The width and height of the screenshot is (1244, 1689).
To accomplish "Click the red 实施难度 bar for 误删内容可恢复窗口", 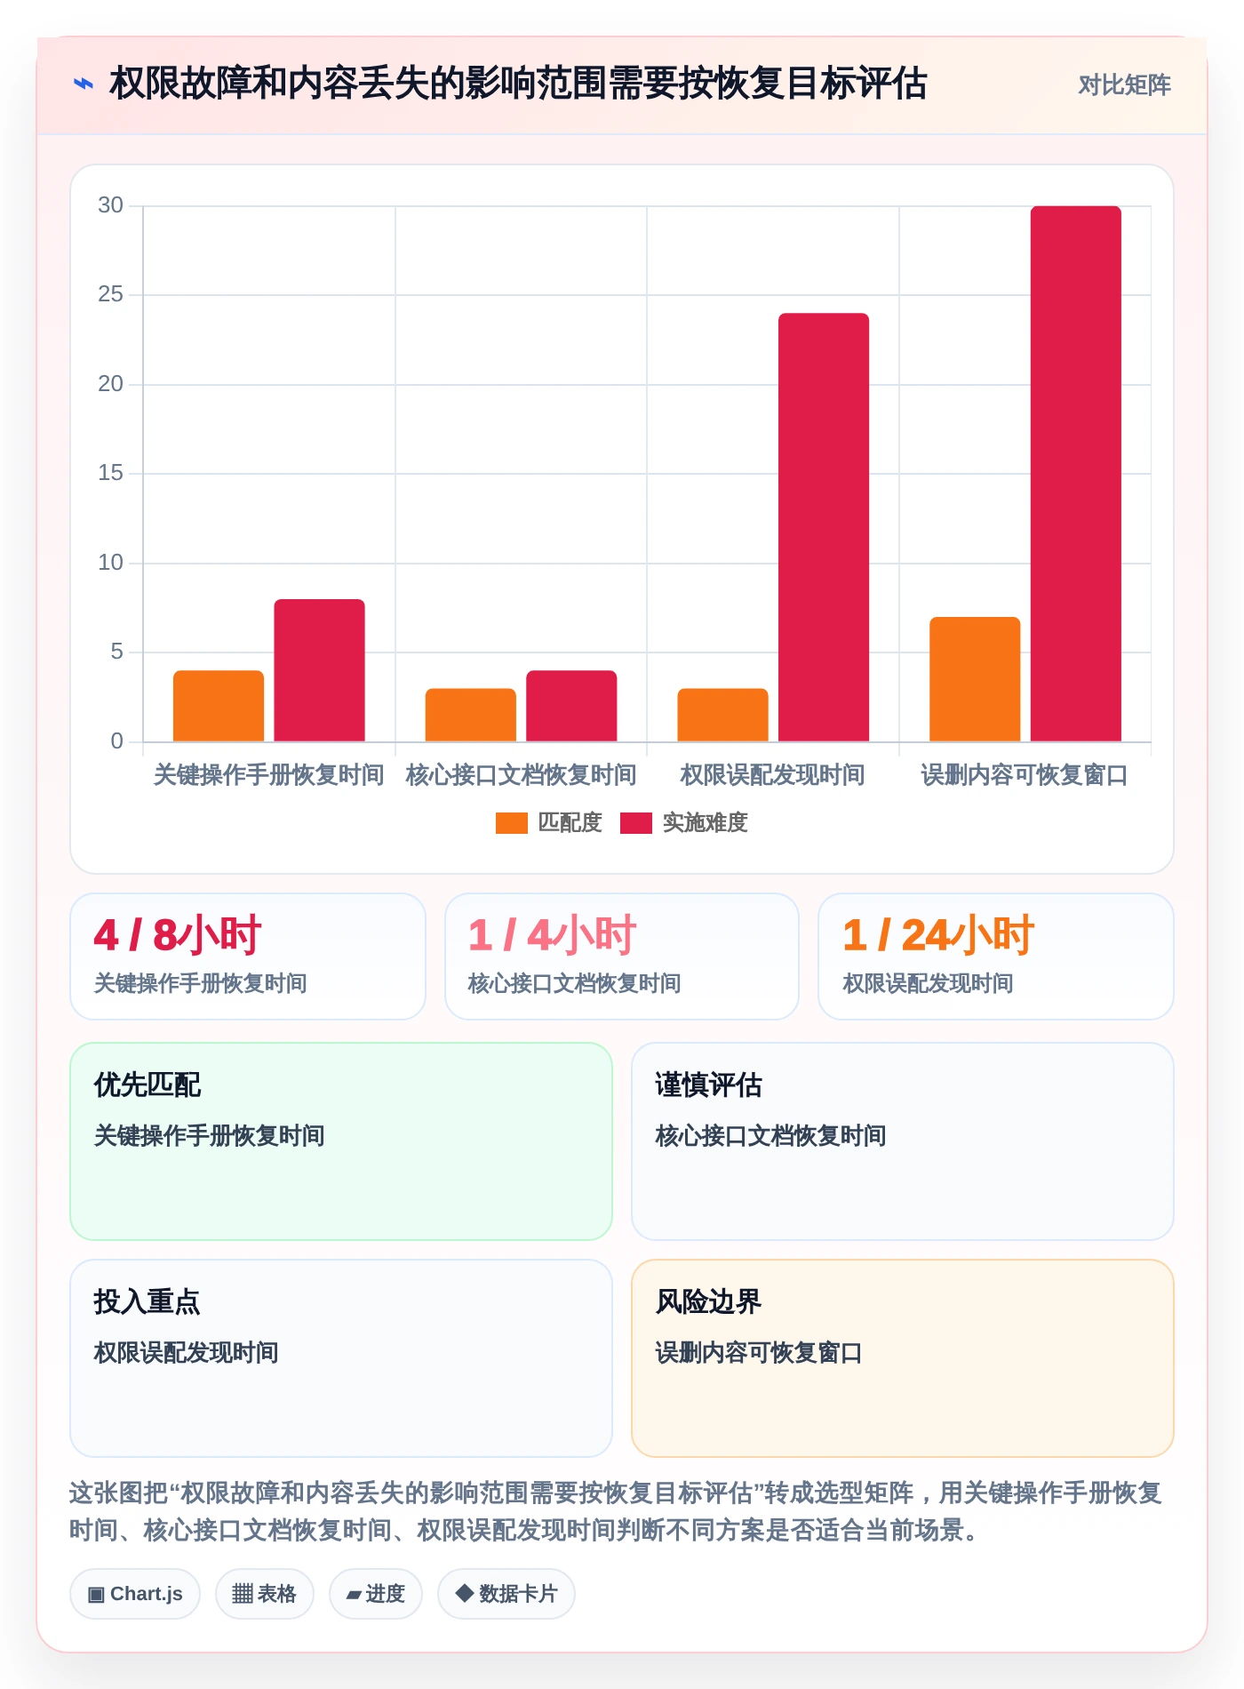I will tap(1076, 474).
